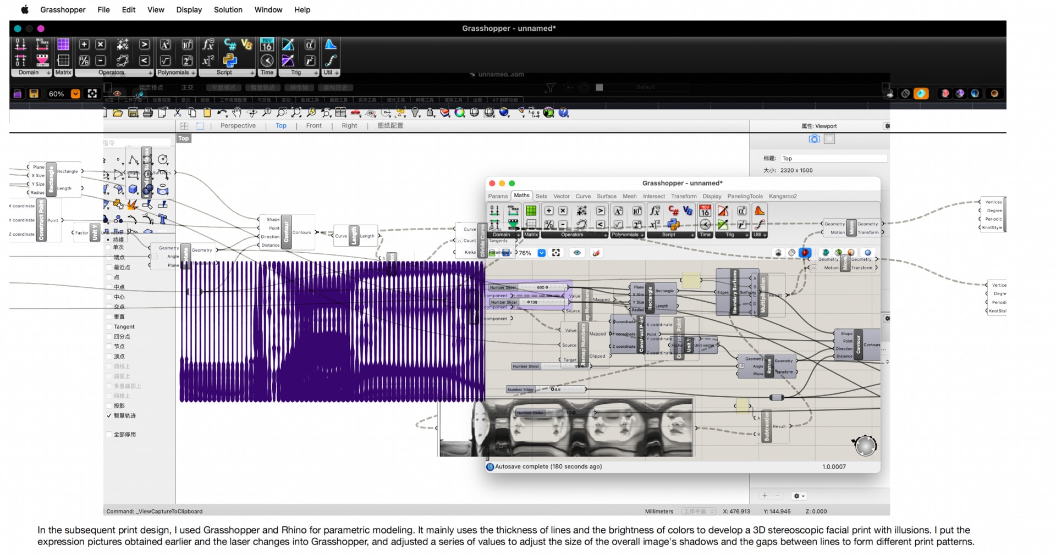Enable 端点 osnap checkbox
This screenshot has height=556, width=1056.
pyautogui.click(x=109, y=257)
